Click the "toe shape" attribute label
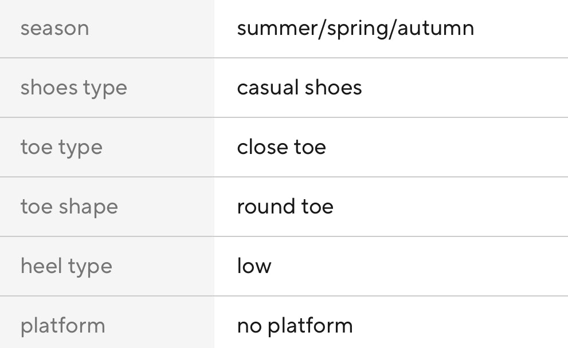The image size is (568, 348). (x=69, y=207)
